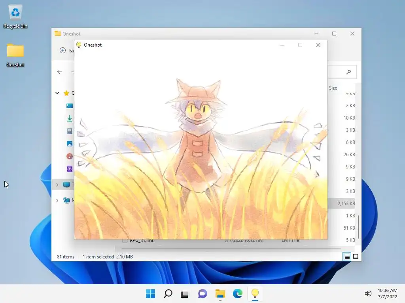Minimize the File Explorer Oneshot window
405x303 pixels.
316,34
